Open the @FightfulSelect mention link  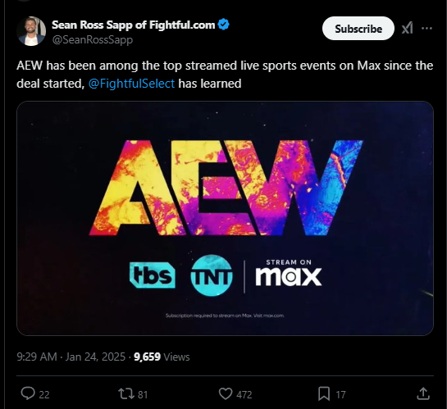tap(131, 84)
